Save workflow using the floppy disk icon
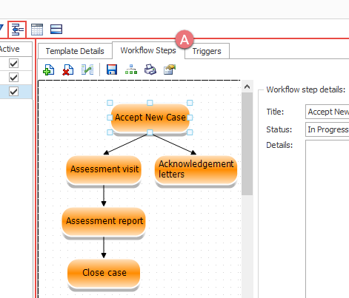Screen dimensions: 349x298 [112, 70]
